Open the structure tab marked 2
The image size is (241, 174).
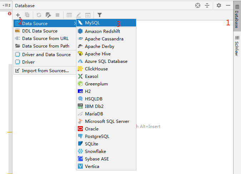point(6,5)
